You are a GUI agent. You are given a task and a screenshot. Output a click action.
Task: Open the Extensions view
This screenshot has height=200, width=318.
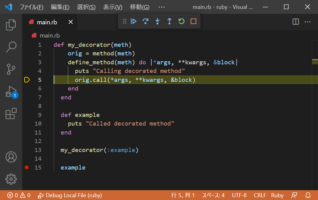pyautogui.click(x=11, y=114)
